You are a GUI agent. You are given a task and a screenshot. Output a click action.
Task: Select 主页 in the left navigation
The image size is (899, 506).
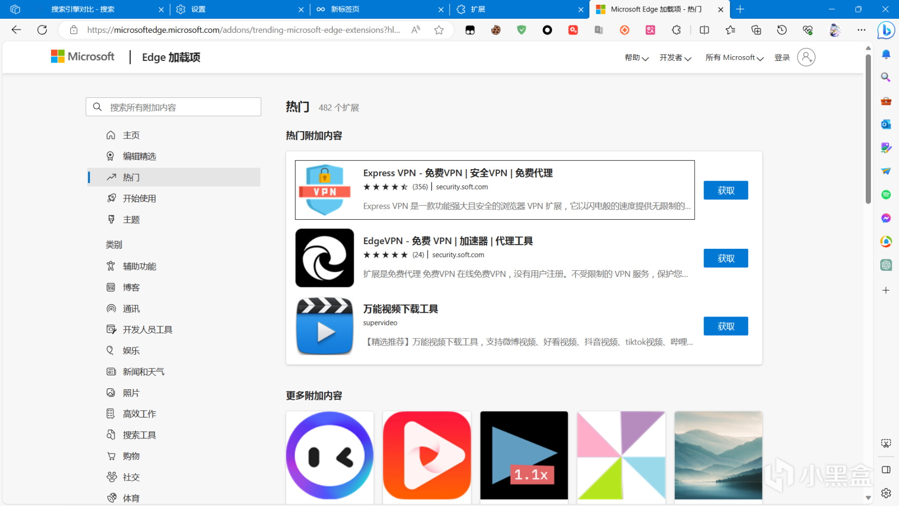tap(174, 135)
